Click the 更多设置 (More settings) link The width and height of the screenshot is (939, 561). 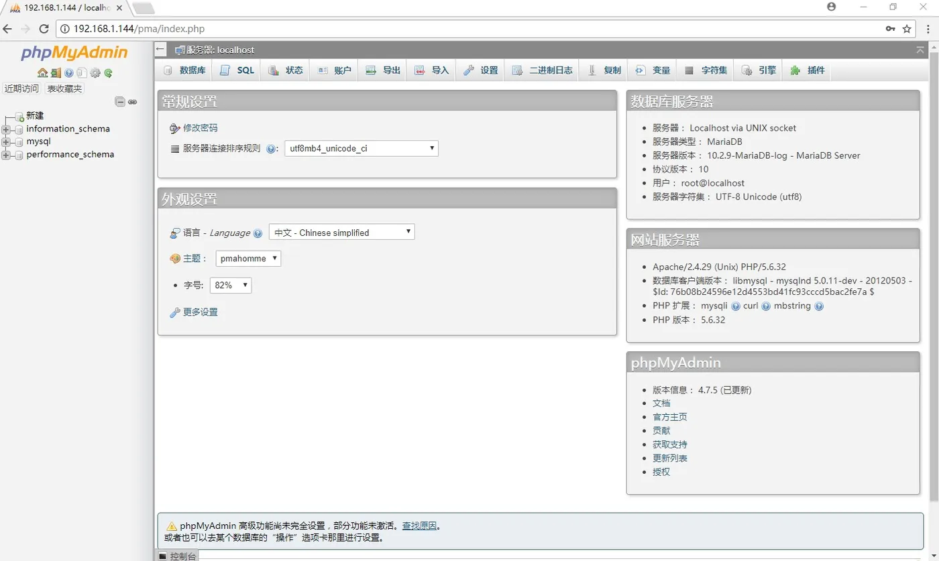[201, 312]
